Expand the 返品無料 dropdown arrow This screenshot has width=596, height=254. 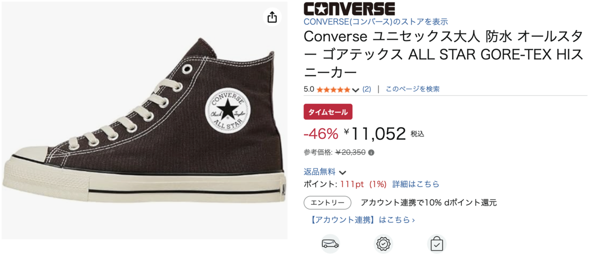click(342, 173)
